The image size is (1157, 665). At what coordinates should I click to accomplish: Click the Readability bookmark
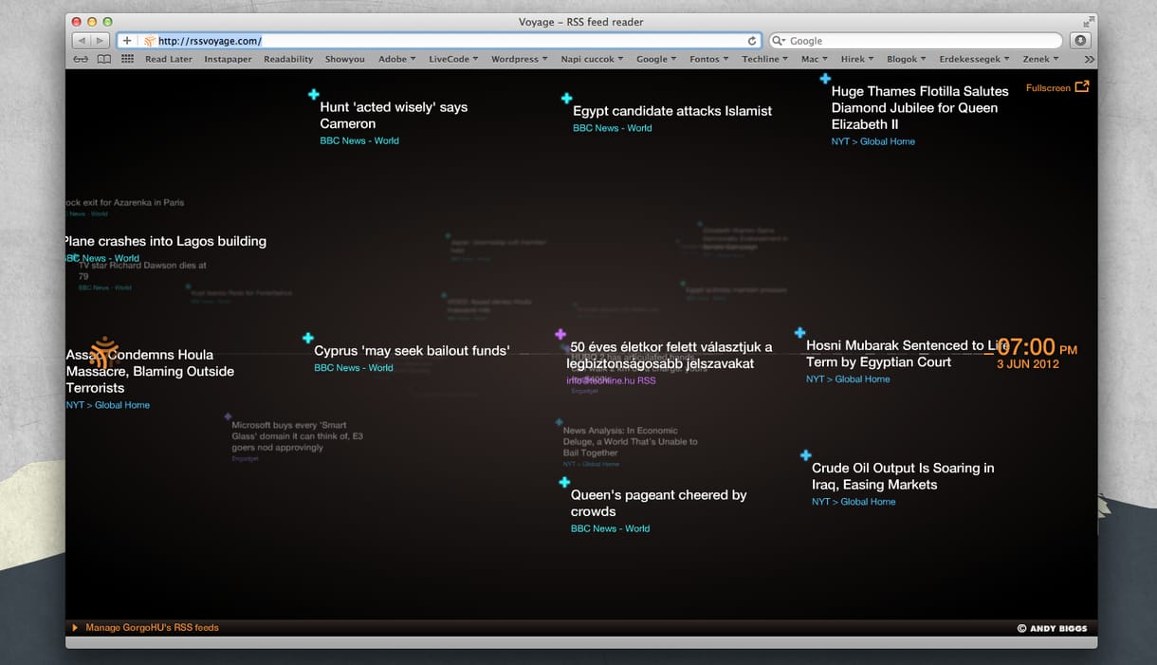click(288, 59)
